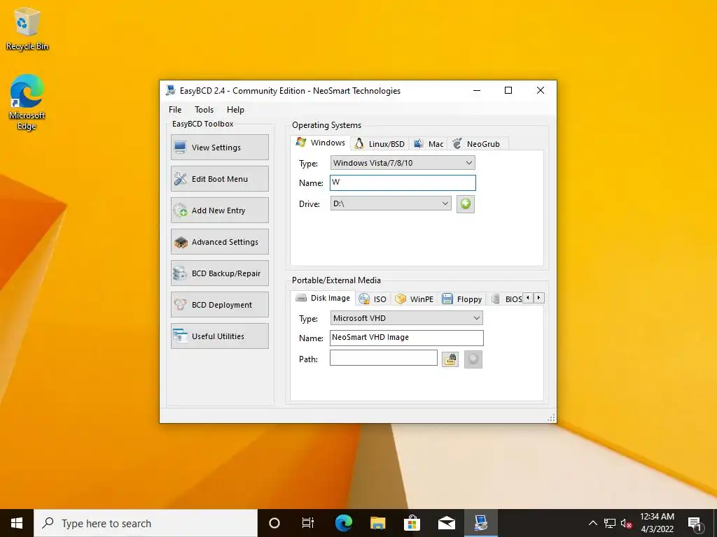The width and height of the screenshot is (717, 537).
Task: Switch to the ISO tab
Action: [x=373, y=299]
